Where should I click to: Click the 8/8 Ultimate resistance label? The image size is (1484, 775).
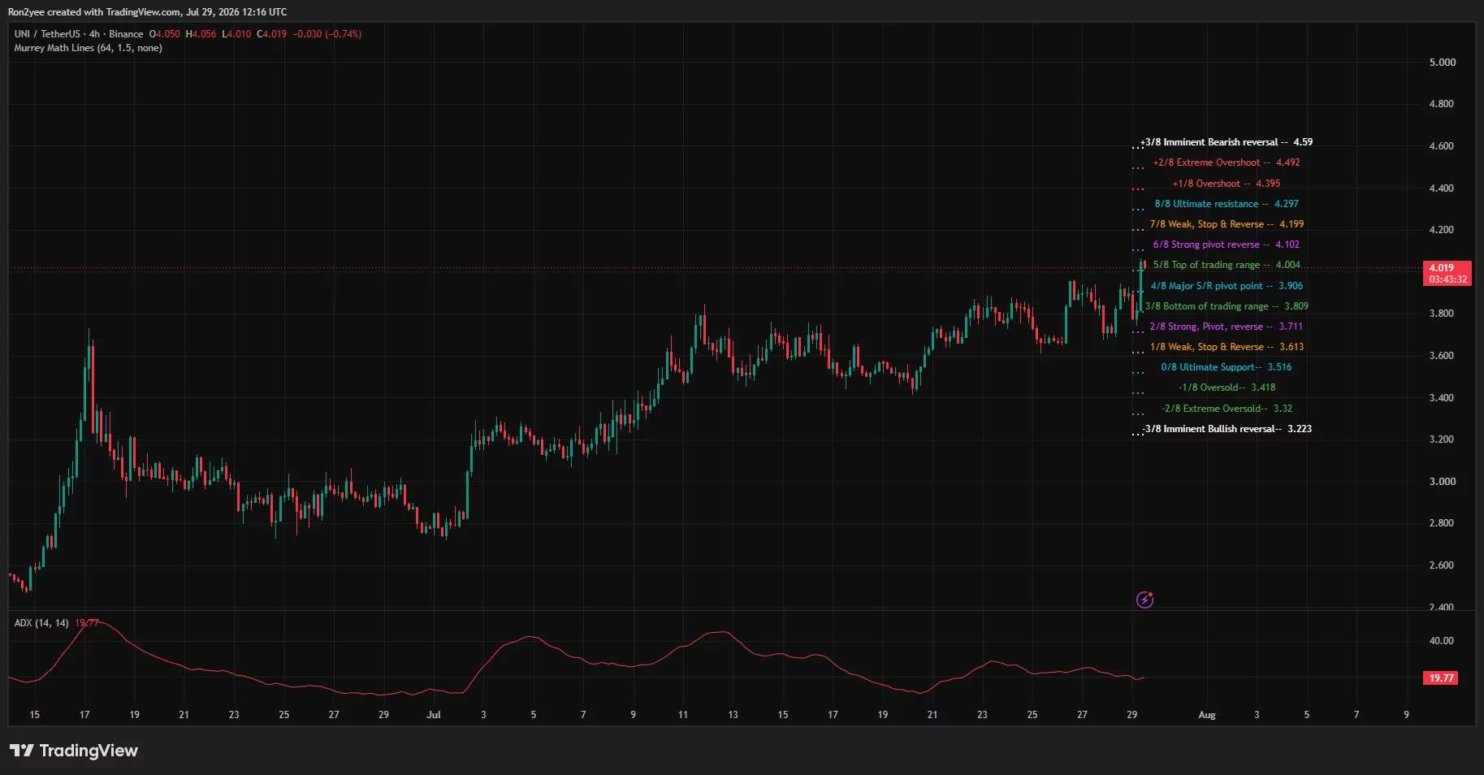click(x=1227, y=204)
